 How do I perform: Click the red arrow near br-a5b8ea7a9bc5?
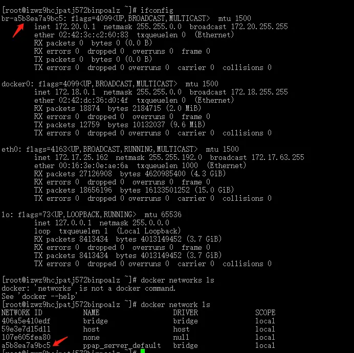(18, 31)
